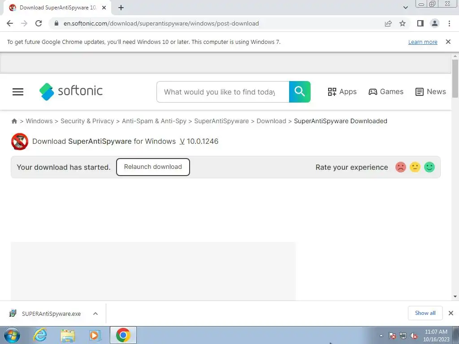The image size is (459, 344).
Task: Expand the tab search dropdown
Action: [405, 8]
